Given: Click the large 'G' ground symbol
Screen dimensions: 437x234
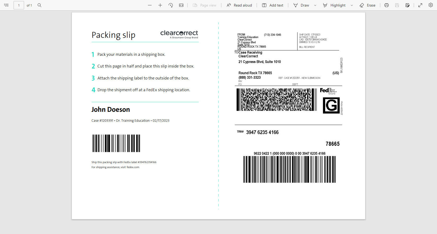Looking at the screenshot, I should tap(331, 106).
